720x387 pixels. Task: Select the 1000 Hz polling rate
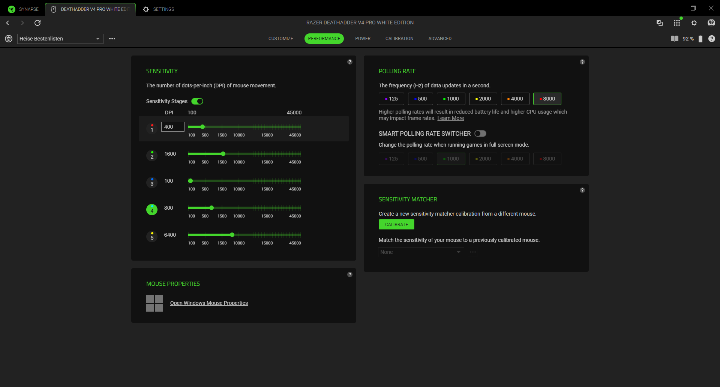[451, 99]
